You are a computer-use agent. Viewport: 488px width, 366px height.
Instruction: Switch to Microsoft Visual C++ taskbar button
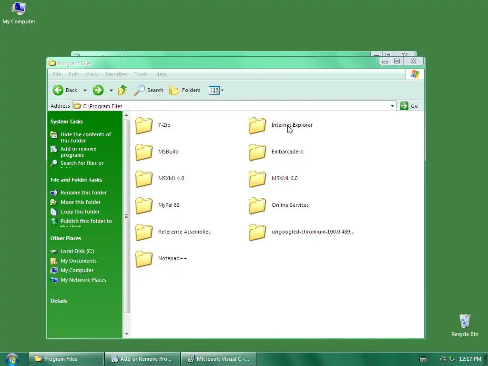point(219,359)
